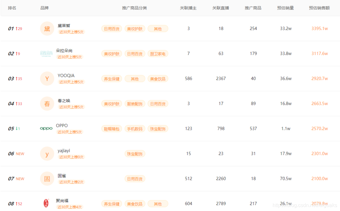Click the 其他 tag in 聚尚福 row

158,204
